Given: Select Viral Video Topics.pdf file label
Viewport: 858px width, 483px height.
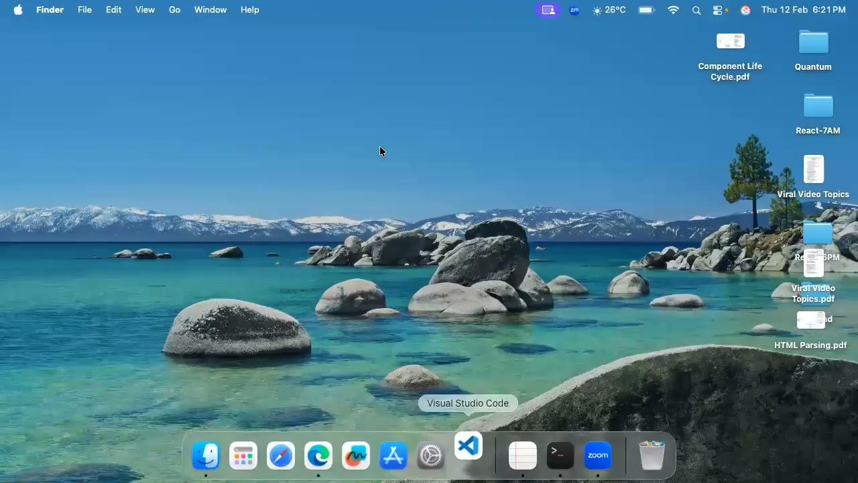Looking at the screenshot, I should (x=813, y=293).
